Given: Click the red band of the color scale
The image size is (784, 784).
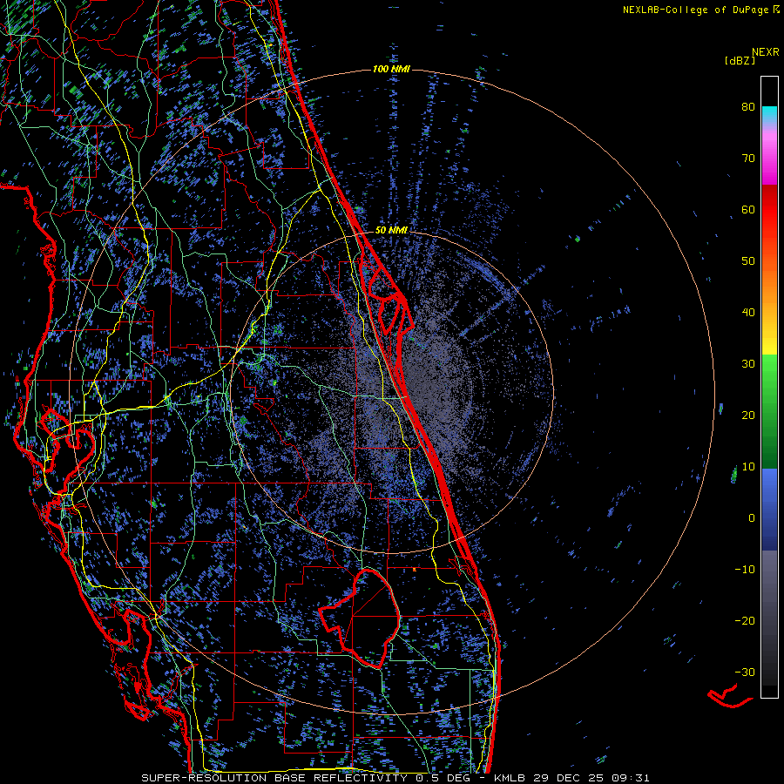Looking at the screenshot, I should pos(769,205).
